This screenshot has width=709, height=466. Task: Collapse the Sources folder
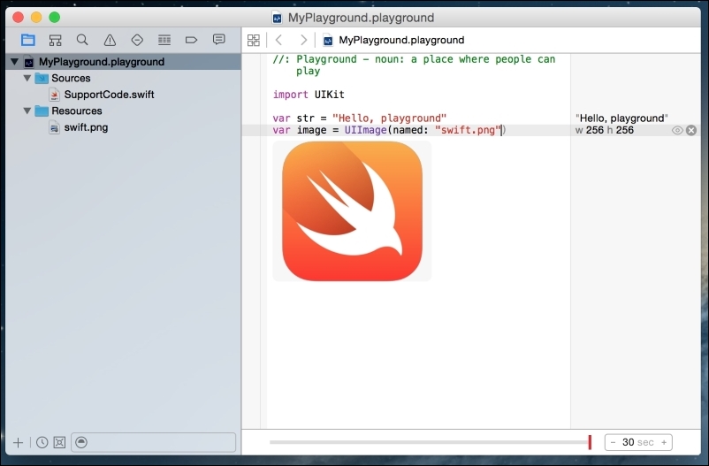(x=27, y=78)
